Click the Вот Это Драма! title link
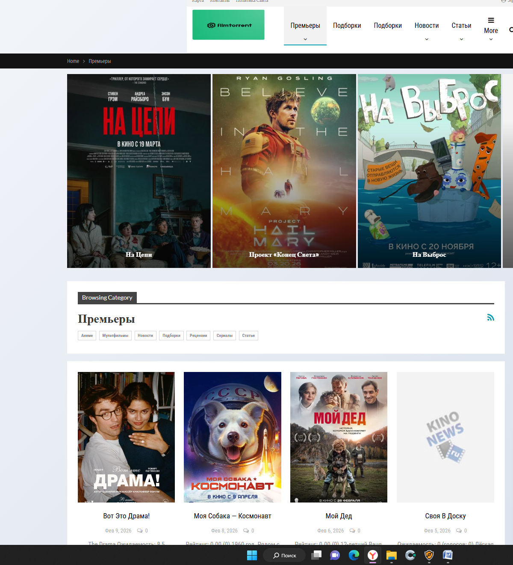The height and width of the screenshot is (565, 513). coord(127,516)
